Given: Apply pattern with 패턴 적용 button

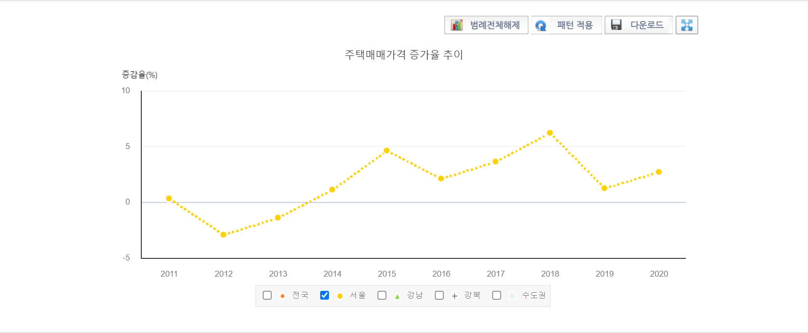Looking at the screenshot, I should (x=566, y=25).
